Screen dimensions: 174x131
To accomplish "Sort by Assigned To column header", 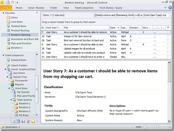I will 124,28.
